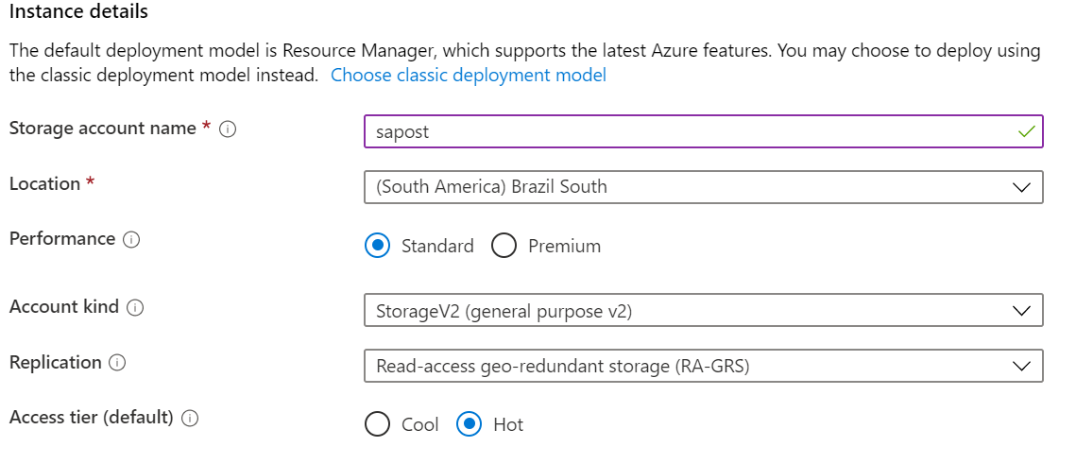Image resolution: width=1076 pixels, height=464 pixels.
Task: Click chevron arrow on Location combo box
Action: point(1021,187)
